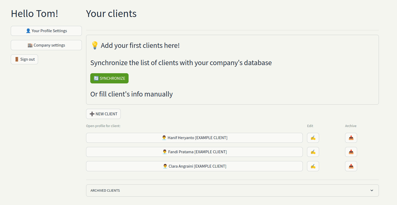
Task: Click the 'Archive' column header
Action: pos(351,126)
